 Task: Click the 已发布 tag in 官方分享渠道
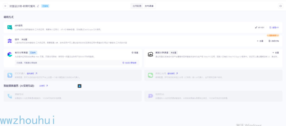pyautogui.click(x=33, y=53)
